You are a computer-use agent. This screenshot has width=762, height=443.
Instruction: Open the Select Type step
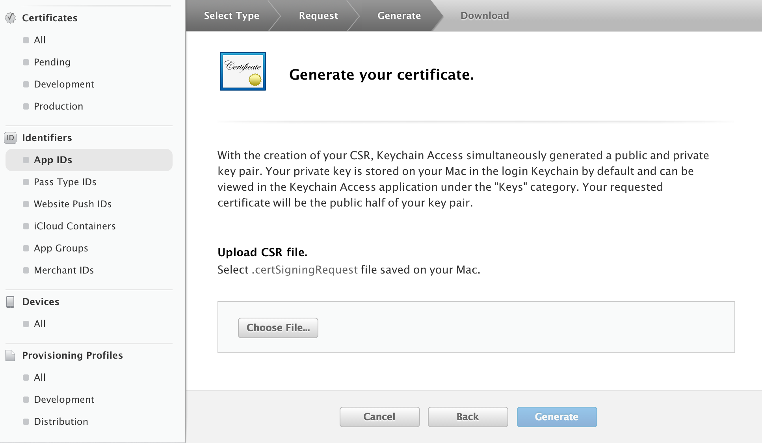[x=231, y=16]
